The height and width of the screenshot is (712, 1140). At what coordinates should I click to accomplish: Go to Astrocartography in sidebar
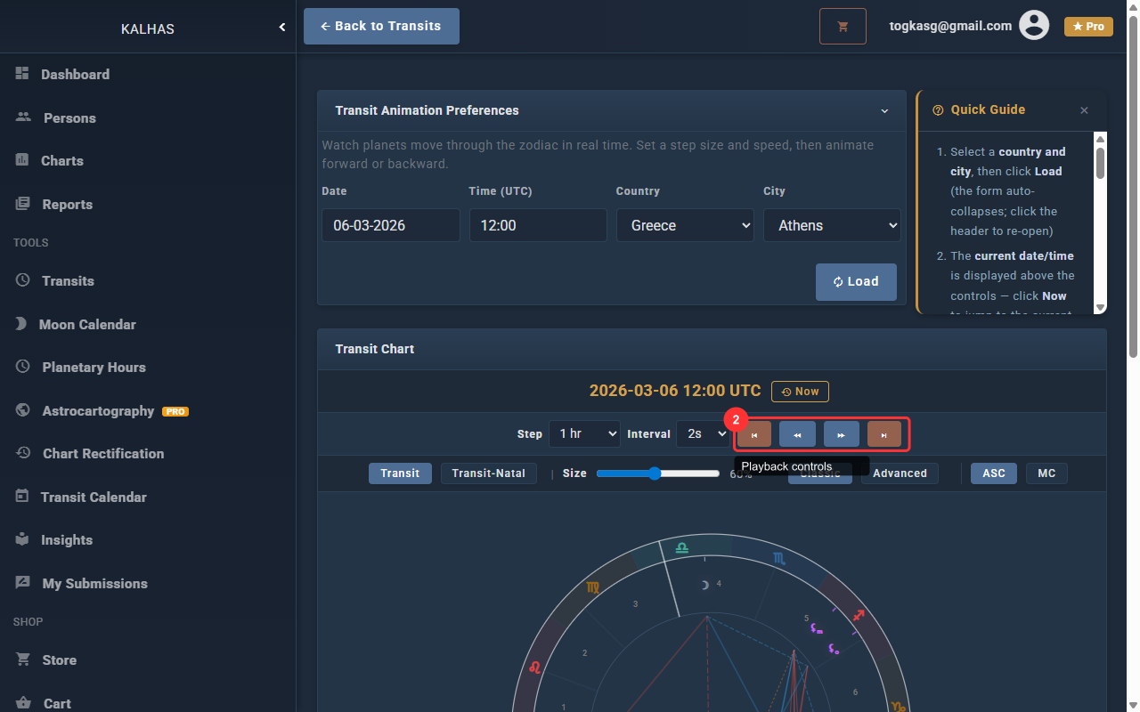point(98,411)
